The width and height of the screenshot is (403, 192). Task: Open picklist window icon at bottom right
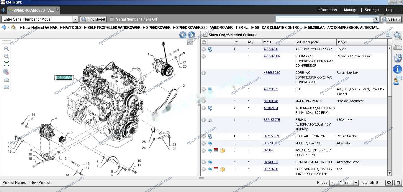pyautogui.click(x=389, y=183)
